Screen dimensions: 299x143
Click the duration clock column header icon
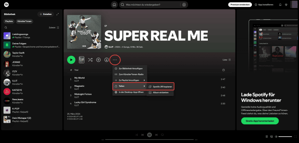click(223, 70)
